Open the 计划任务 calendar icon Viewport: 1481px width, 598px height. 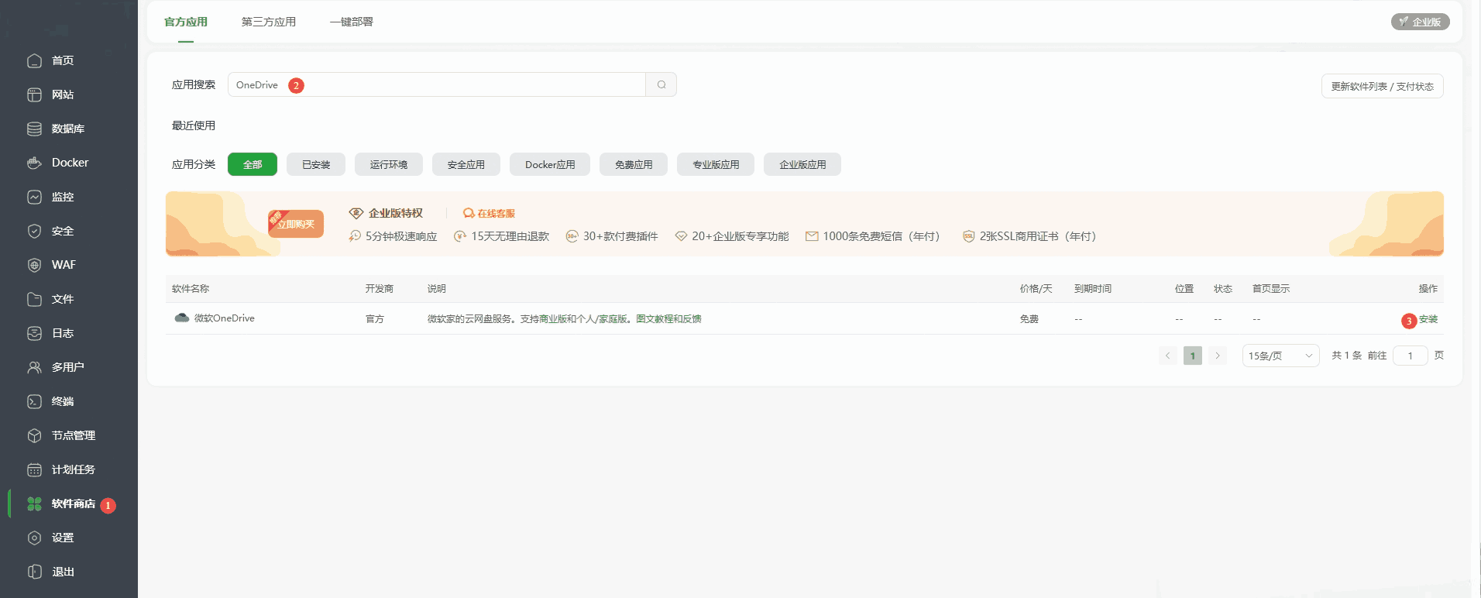pos(34,469)
